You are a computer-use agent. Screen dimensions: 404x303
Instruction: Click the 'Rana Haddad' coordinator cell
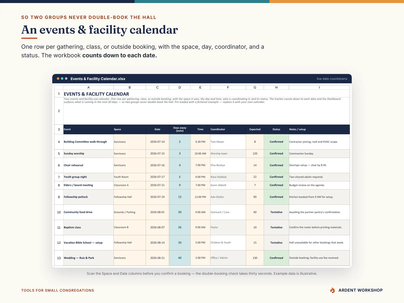click(x=228, y=177)
